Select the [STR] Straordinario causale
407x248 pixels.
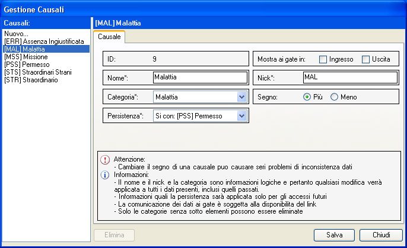pyautogui.click(x=31, y=80)
